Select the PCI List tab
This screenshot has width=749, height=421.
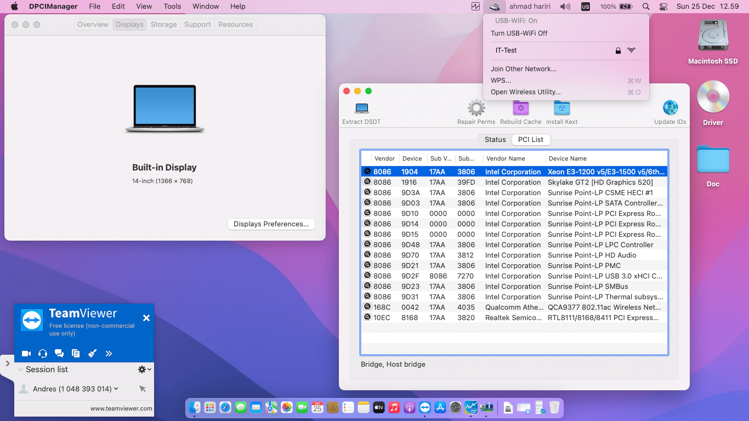click(x=531, y=140)
